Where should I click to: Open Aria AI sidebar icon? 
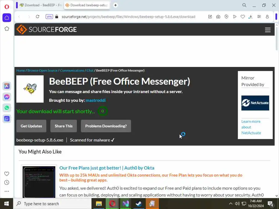[x=7, y=86]
